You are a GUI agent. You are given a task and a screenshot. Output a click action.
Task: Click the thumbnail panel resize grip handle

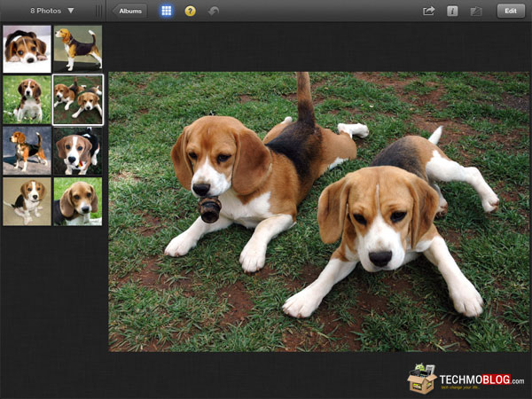pyautogui.click(x=98, y=11)
